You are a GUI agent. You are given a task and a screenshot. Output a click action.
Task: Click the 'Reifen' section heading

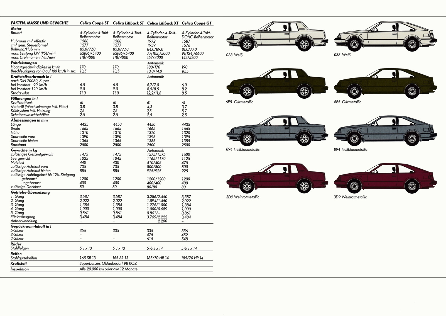pos(16,254)
